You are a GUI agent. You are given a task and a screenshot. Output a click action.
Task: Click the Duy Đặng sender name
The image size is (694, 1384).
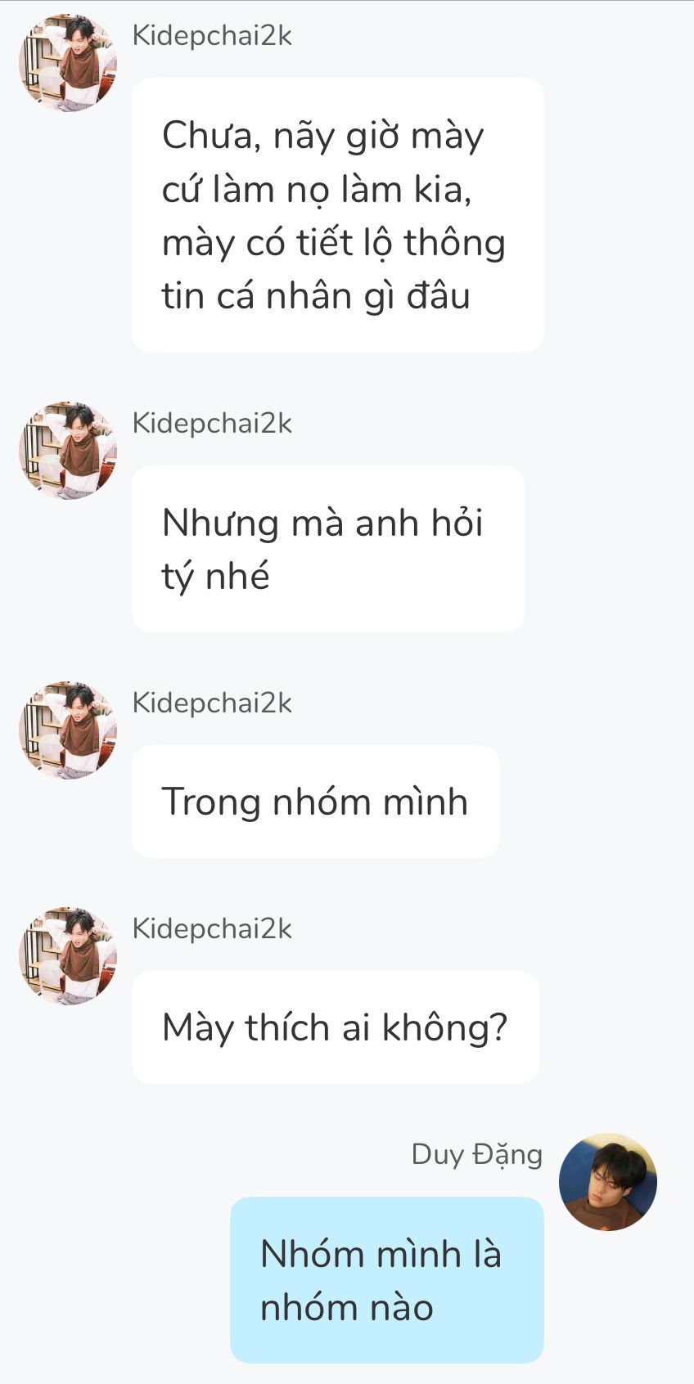tap(476, 1154)
